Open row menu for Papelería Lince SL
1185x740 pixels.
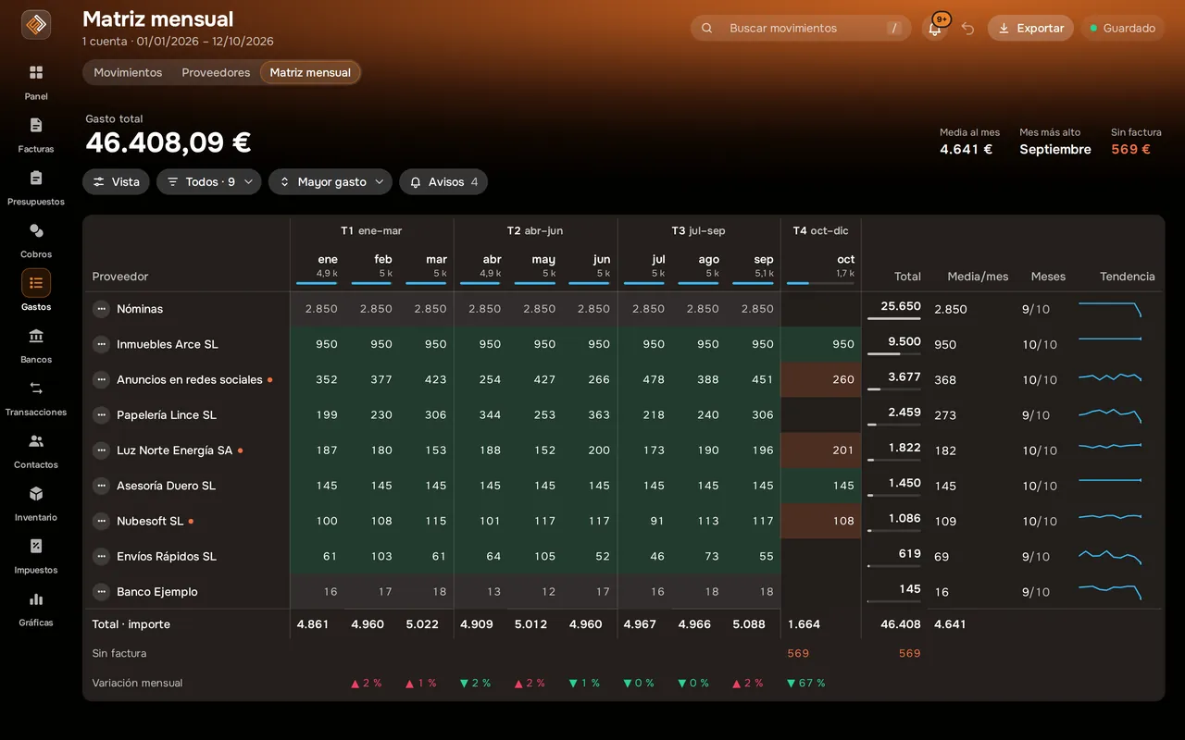(x=101, y=415)
